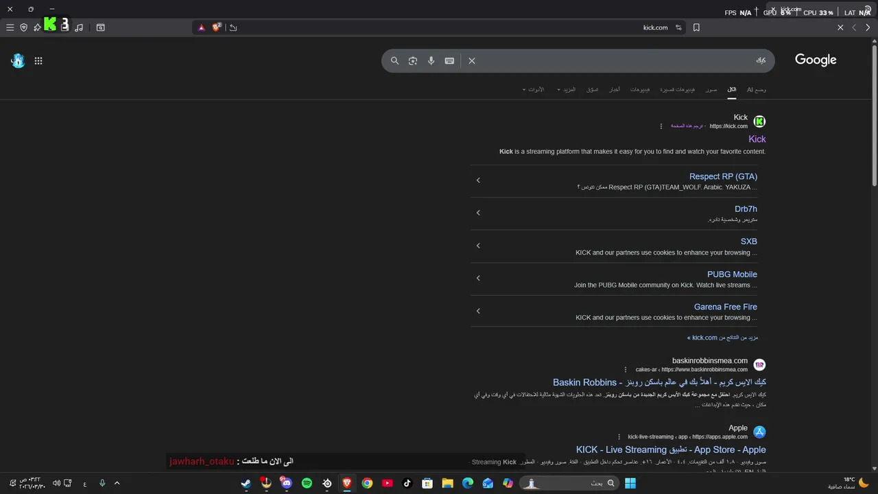The image size is (878, 494).
Task: Start voice search with the microphone icon
Action: click(431, 60)
